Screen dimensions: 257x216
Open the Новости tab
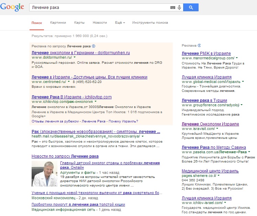pos(100,23)
